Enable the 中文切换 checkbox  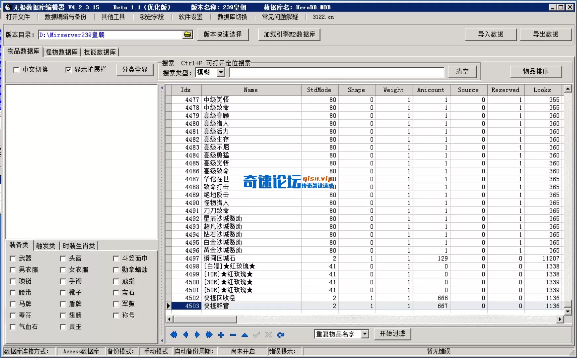[16, 70]
